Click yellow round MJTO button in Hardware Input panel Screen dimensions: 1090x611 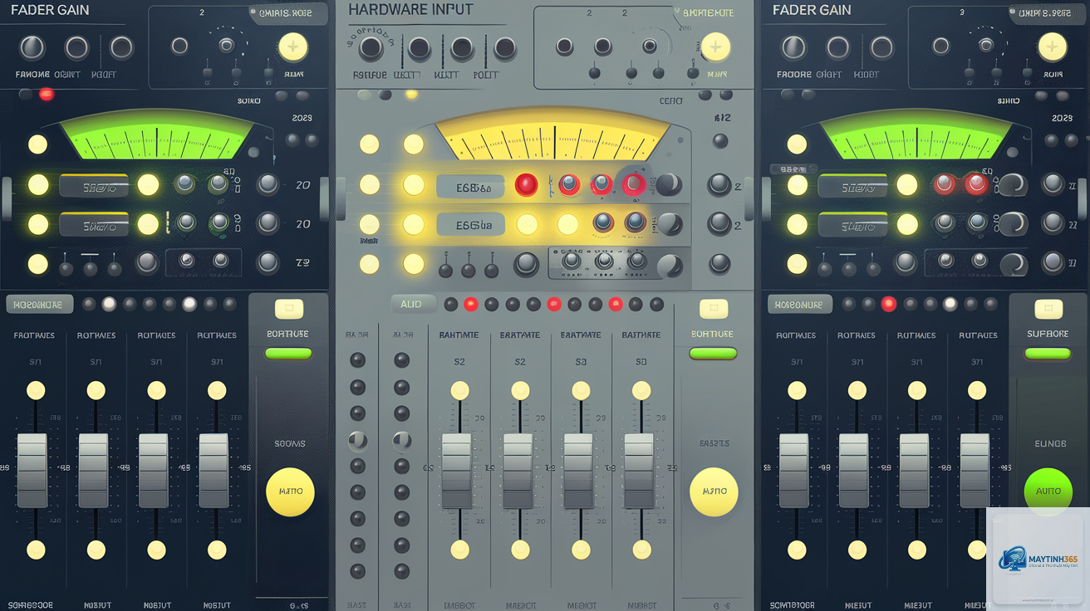714,491
